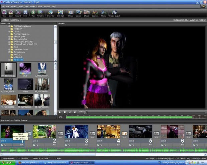Open the Music tool
207x165 pixels.
(103, 13)
